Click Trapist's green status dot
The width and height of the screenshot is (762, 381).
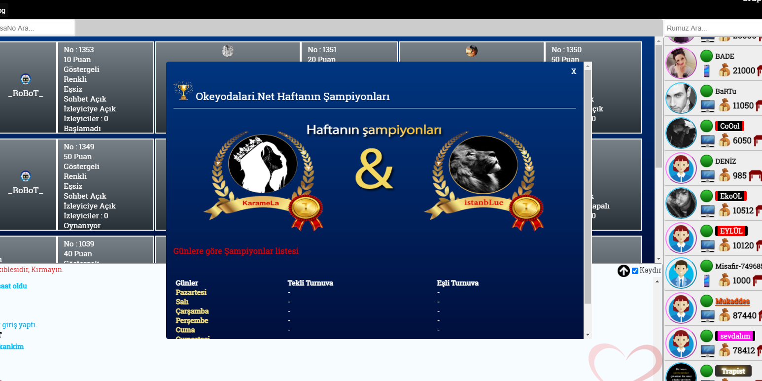tap(707, 371)
